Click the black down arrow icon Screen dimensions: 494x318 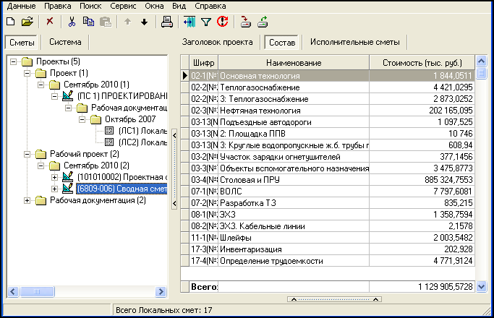144,22
